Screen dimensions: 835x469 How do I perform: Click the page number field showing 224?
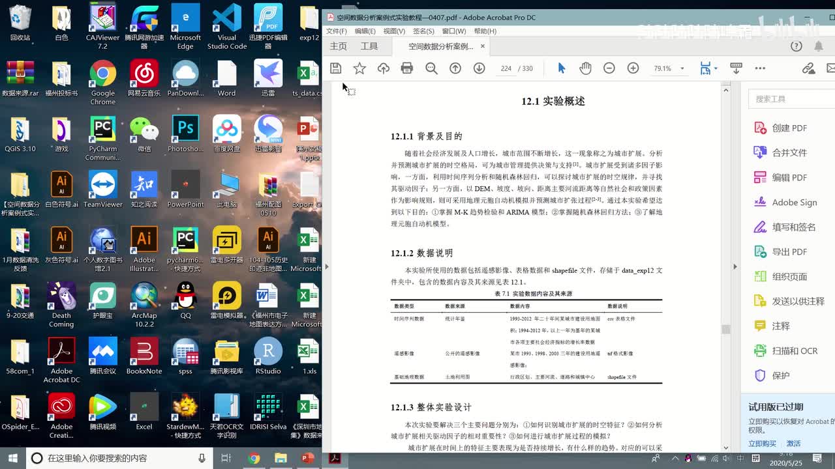(506, 68)
